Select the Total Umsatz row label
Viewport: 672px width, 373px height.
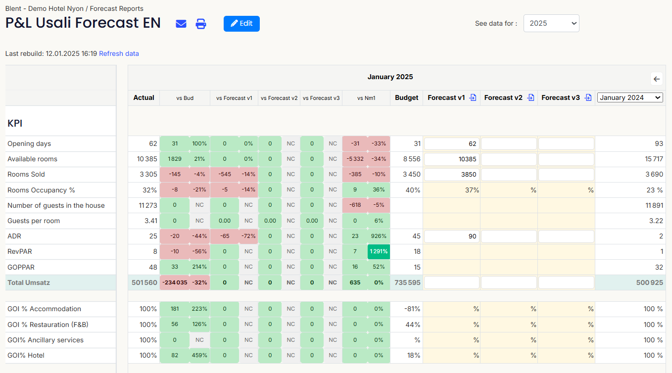pyautogui.click(x=29, y=282)
